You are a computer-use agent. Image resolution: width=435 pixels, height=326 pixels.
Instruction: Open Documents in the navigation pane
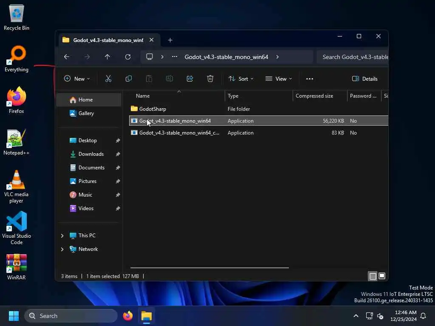click(x=89, y=168)
